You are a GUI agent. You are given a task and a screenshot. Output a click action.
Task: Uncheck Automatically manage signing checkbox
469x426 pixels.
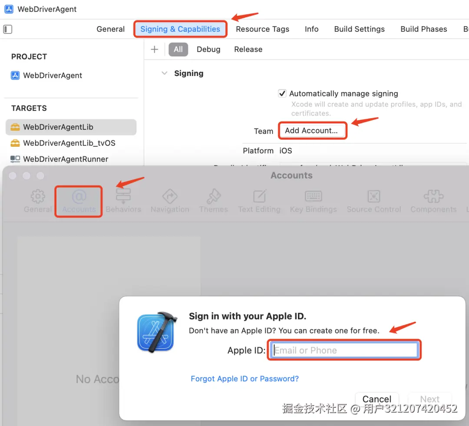pos(282,94)
